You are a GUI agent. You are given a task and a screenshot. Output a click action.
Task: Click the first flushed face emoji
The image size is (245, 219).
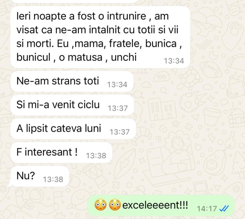100,205
